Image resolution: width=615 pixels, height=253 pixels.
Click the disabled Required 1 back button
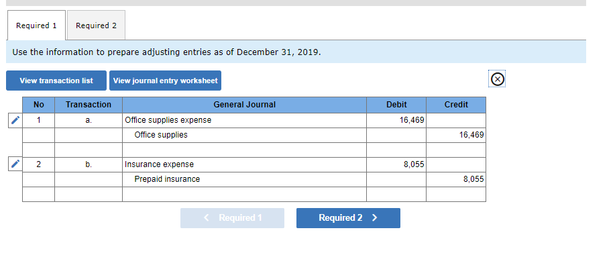232,217
